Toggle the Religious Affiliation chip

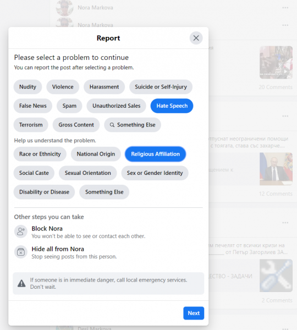[x=155, y=154]
